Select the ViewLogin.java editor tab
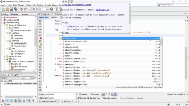 pos(45,14)
